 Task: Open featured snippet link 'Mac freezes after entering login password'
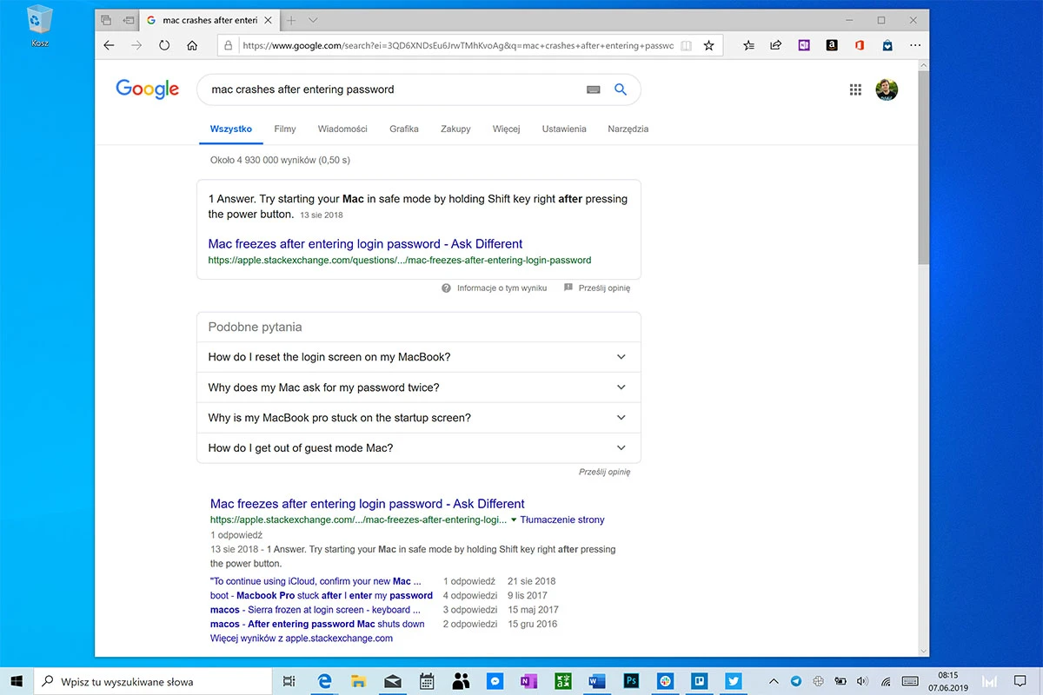click(x=366, y=244)
